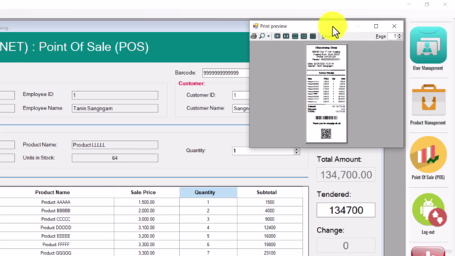
Task: Select the 'Product DDDDD' row cell
Action: click(x=55, y=228)
